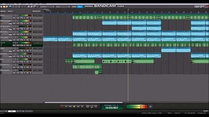Select the Звук tab at bottom
Image resolution: width=209 pixels, height=117 pixels.
[x=12, y=111]
